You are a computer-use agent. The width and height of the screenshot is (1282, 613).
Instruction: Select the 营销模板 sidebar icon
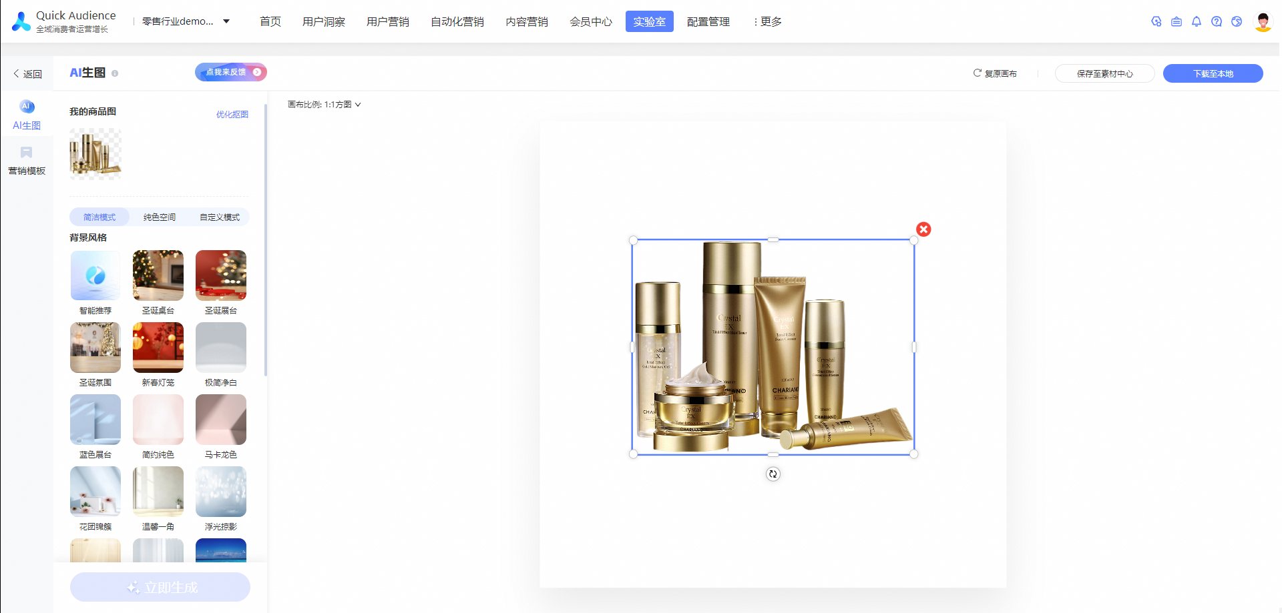pos(27,153)
